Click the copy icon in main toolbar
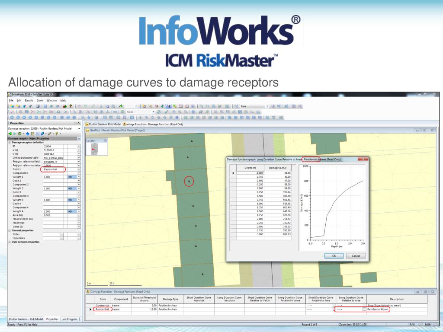 click(x=107, y=106)
